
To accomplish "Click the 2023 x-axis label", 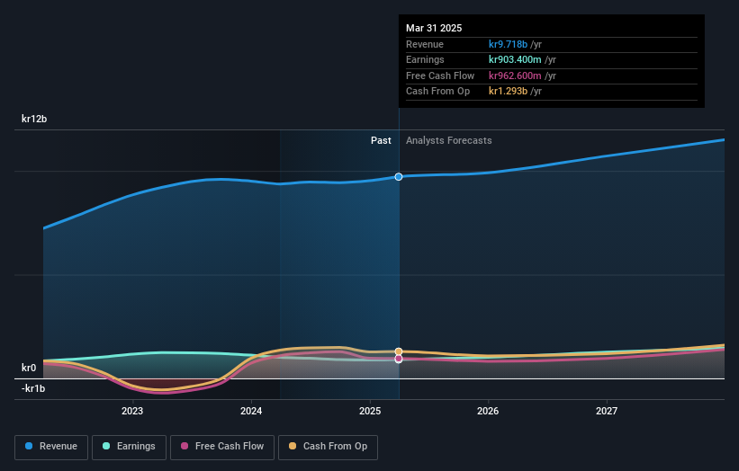I will 132,411.
